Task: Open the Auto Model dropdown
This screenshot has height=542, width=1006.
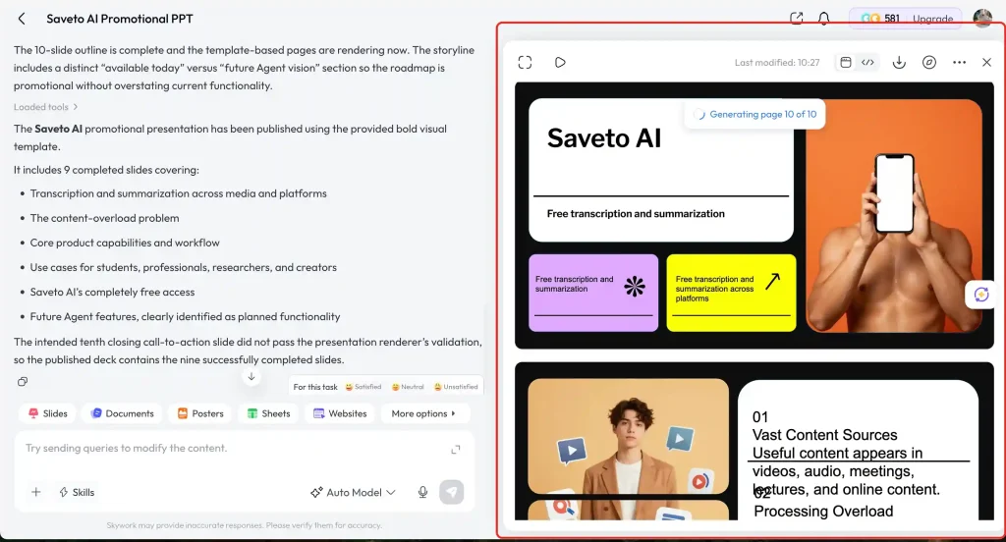Action: [x=353, y=492]
